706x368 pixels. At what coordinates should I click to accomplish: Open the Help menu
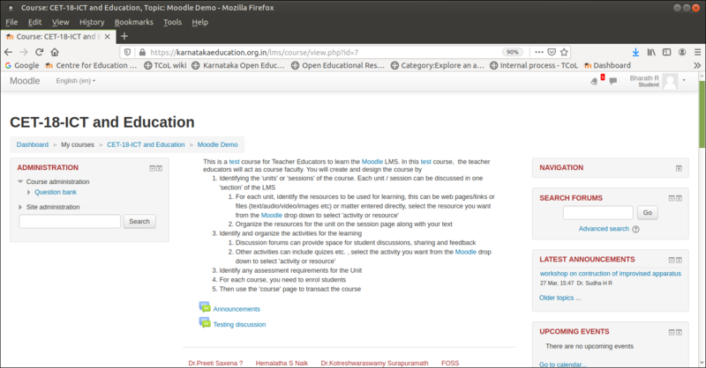pos(200,22)
